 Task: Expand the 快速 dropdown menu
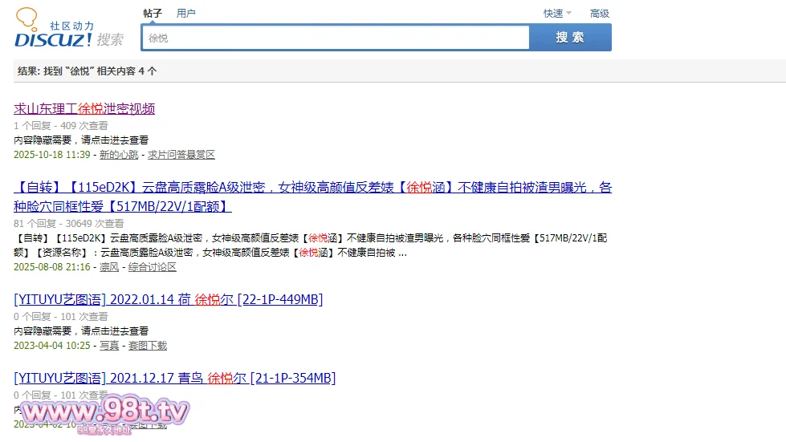pos(553,13)
